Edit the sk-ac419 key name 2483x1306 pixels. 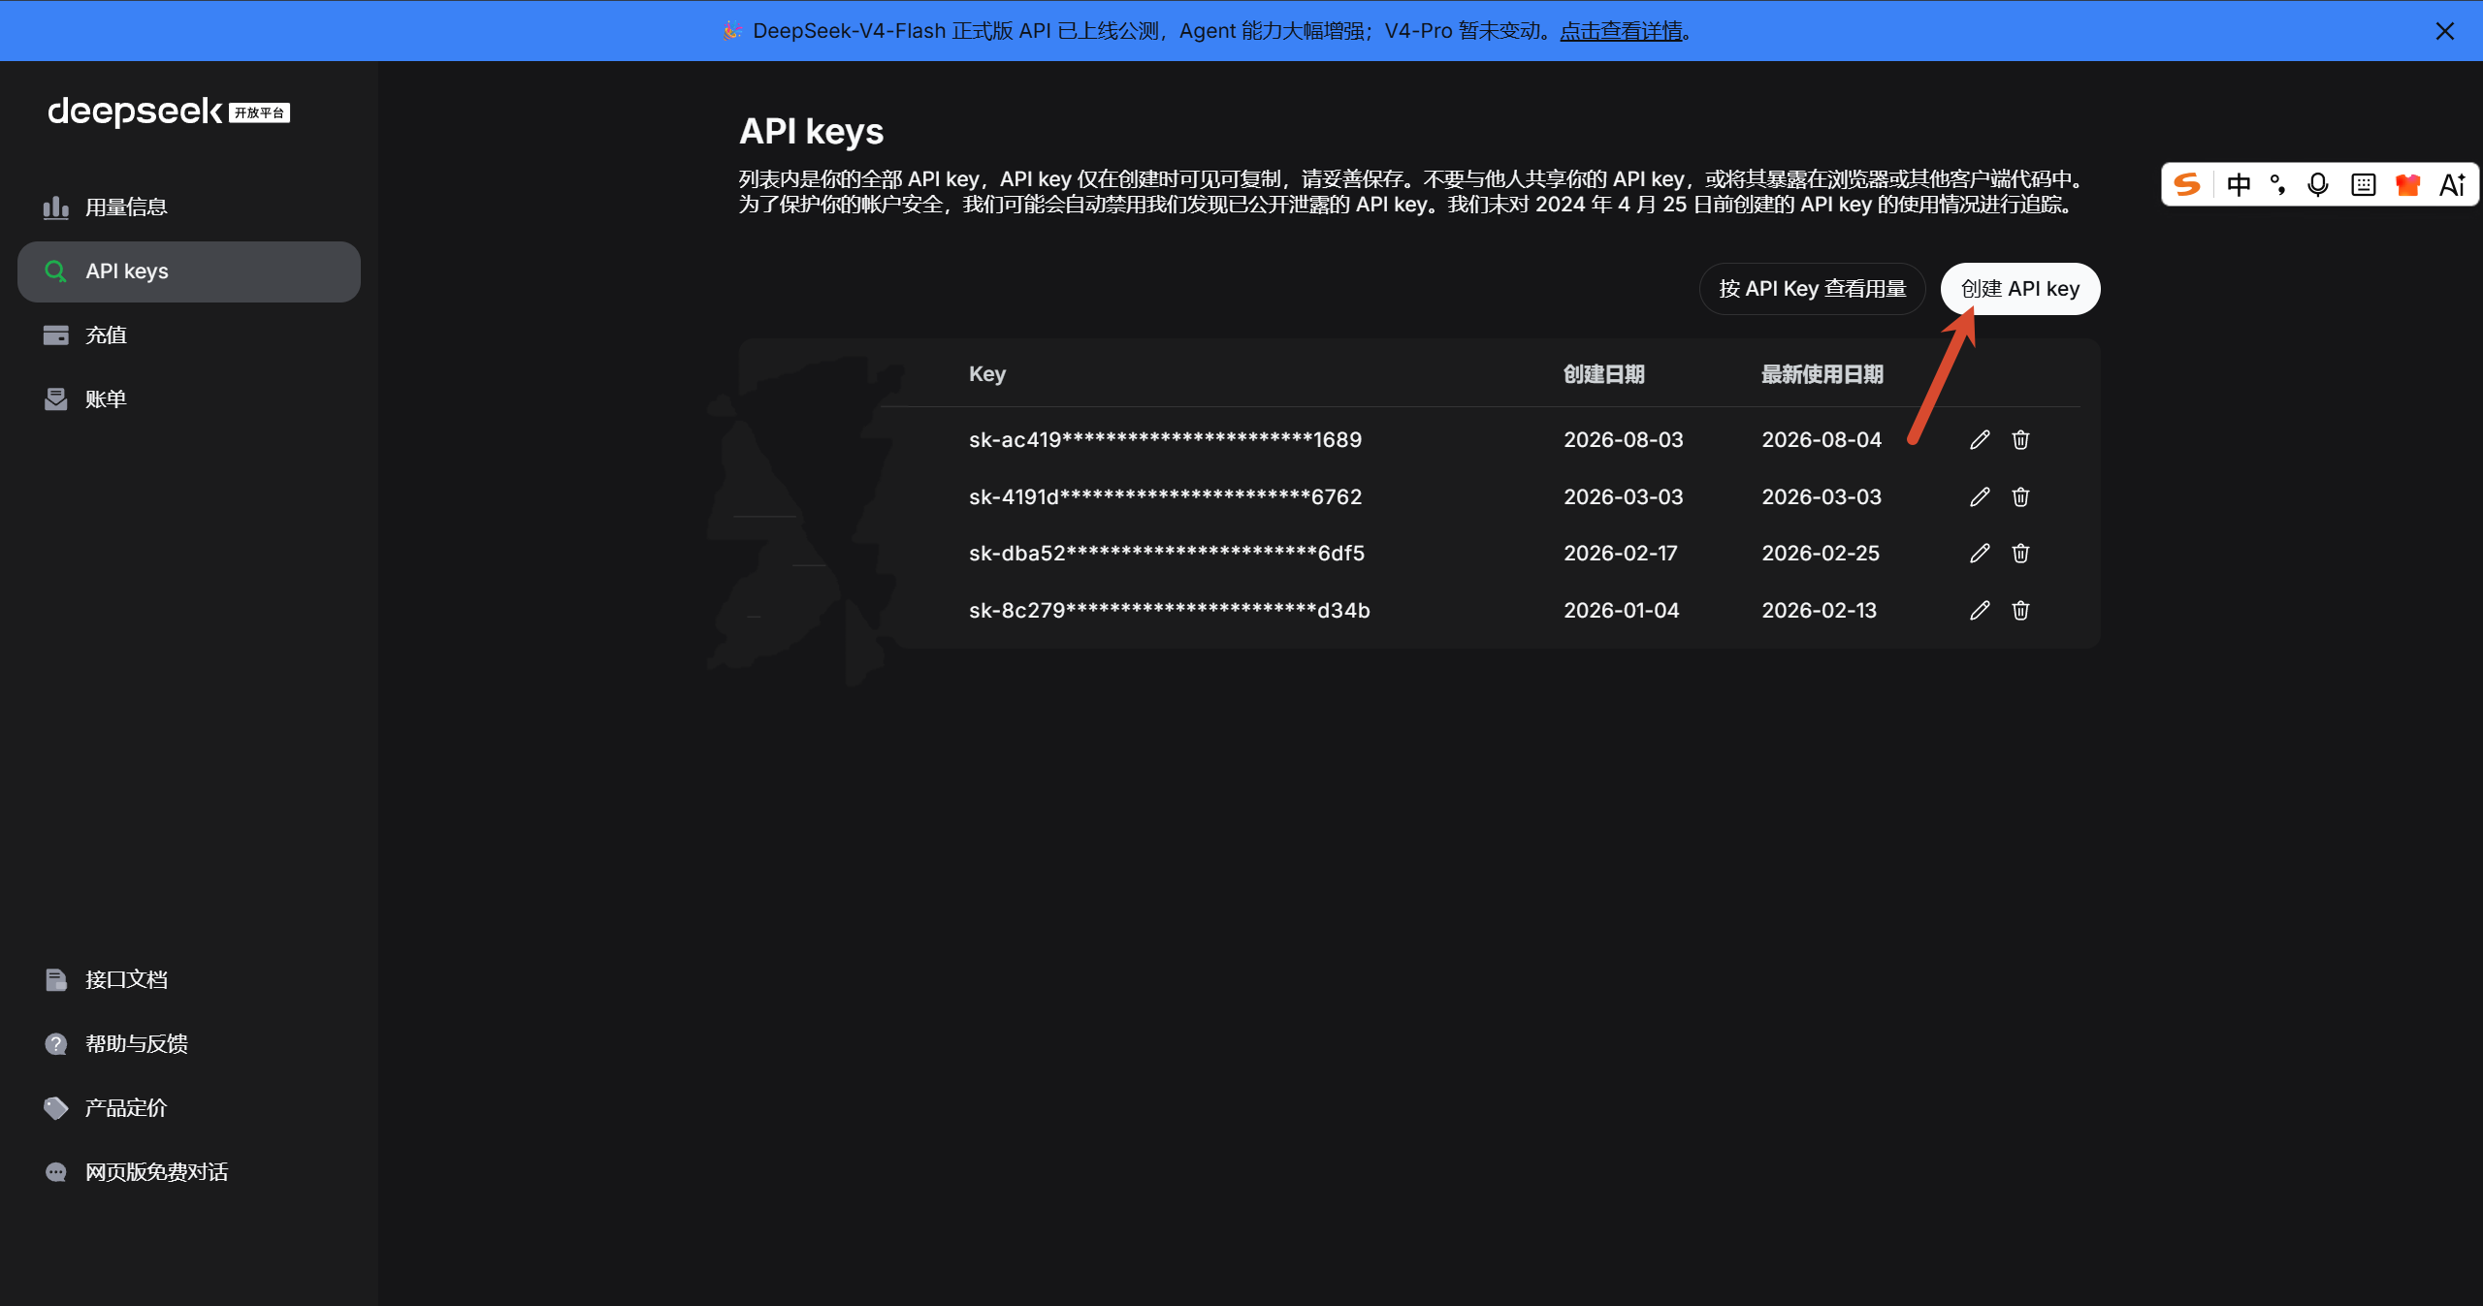point(1980,440)
